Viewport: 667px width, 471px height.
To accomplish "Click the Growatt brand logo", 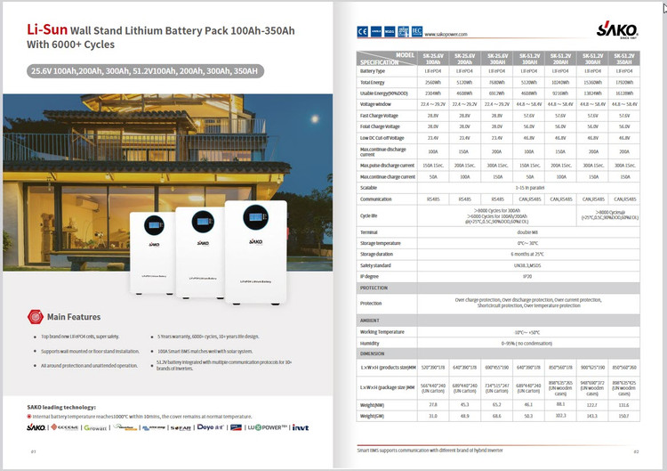I will pos(97,426).
